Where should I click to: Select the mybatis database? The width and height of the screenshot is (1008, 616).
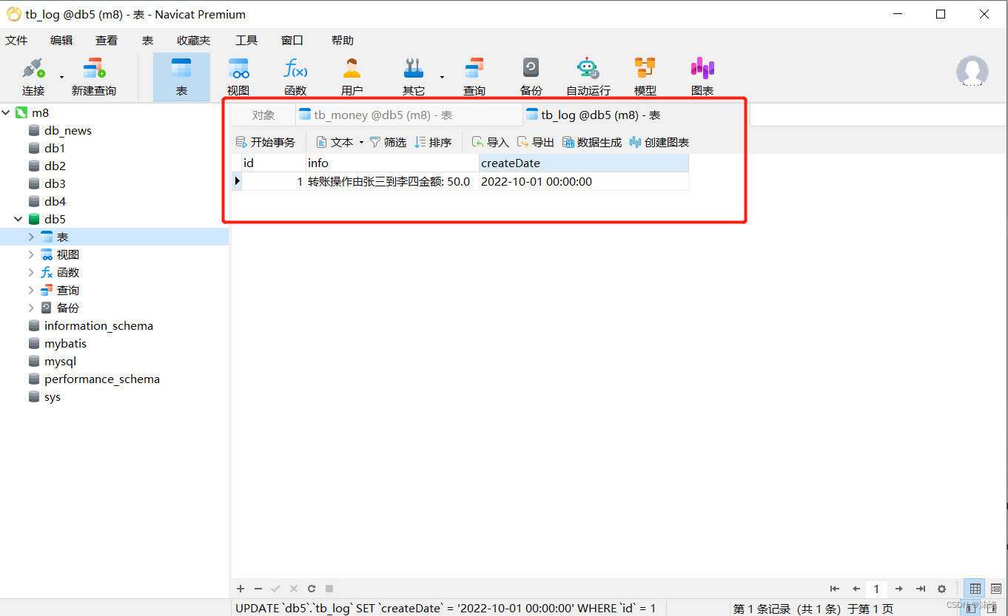point(65,343)
